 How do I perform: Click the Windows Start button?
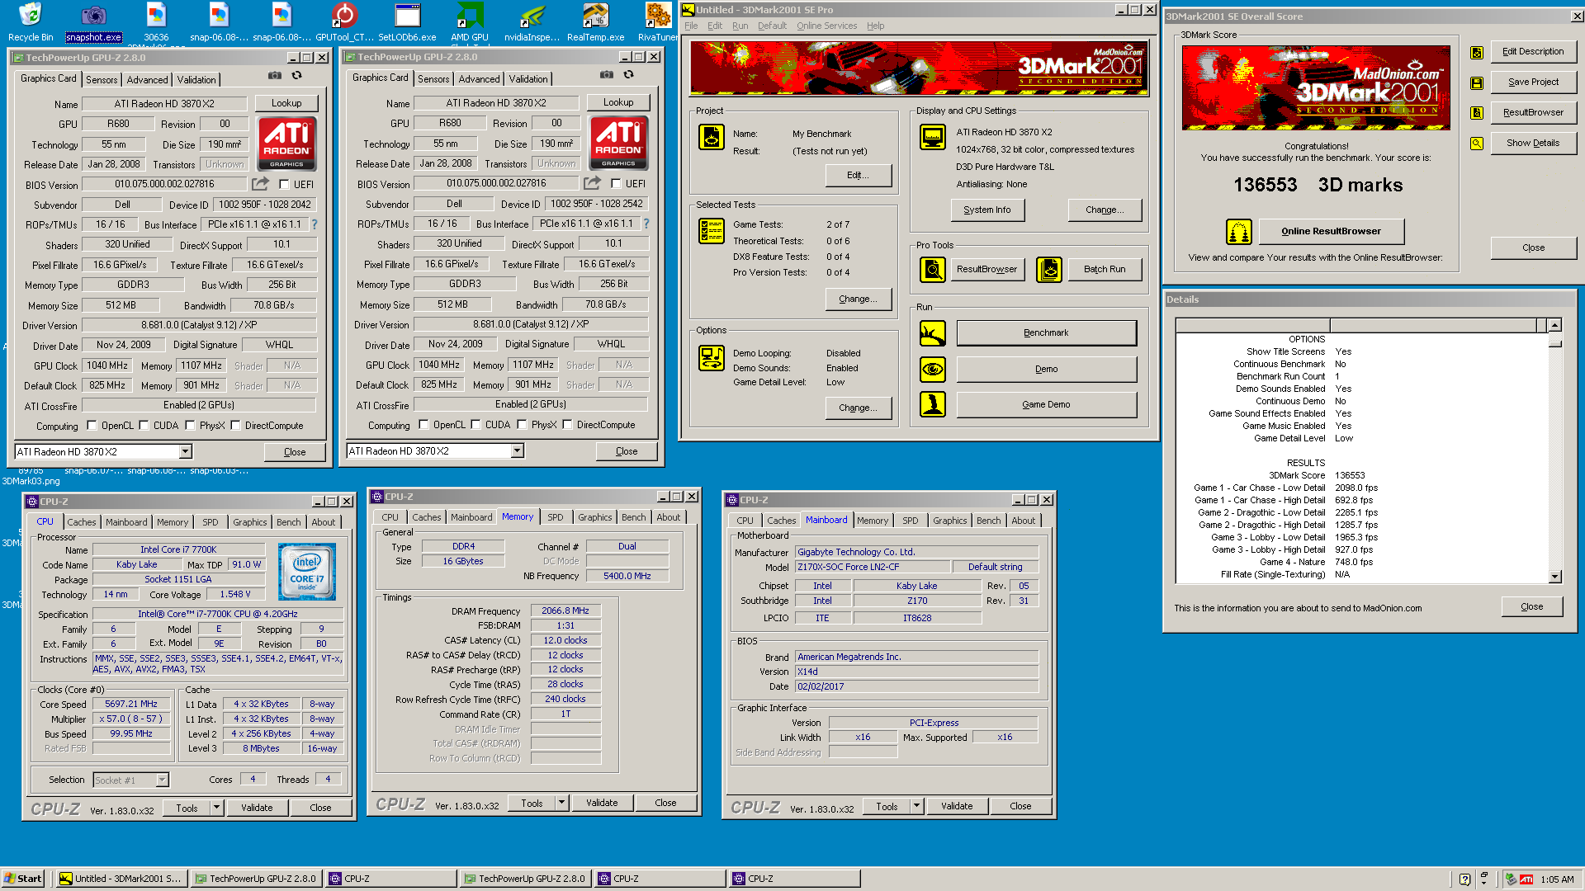23,879
